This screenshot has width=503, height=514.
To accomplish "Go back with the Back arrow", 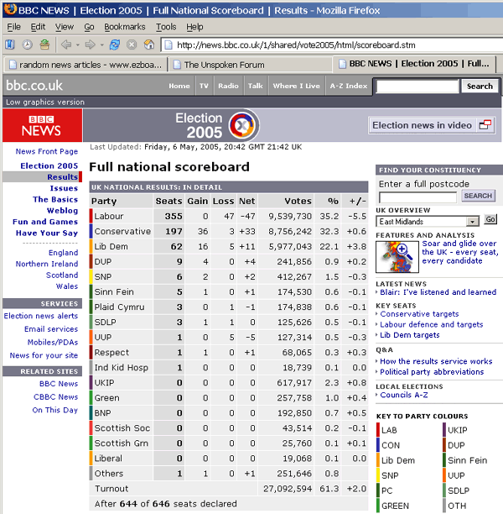I will pyautogui.click(x=66, y=45).
